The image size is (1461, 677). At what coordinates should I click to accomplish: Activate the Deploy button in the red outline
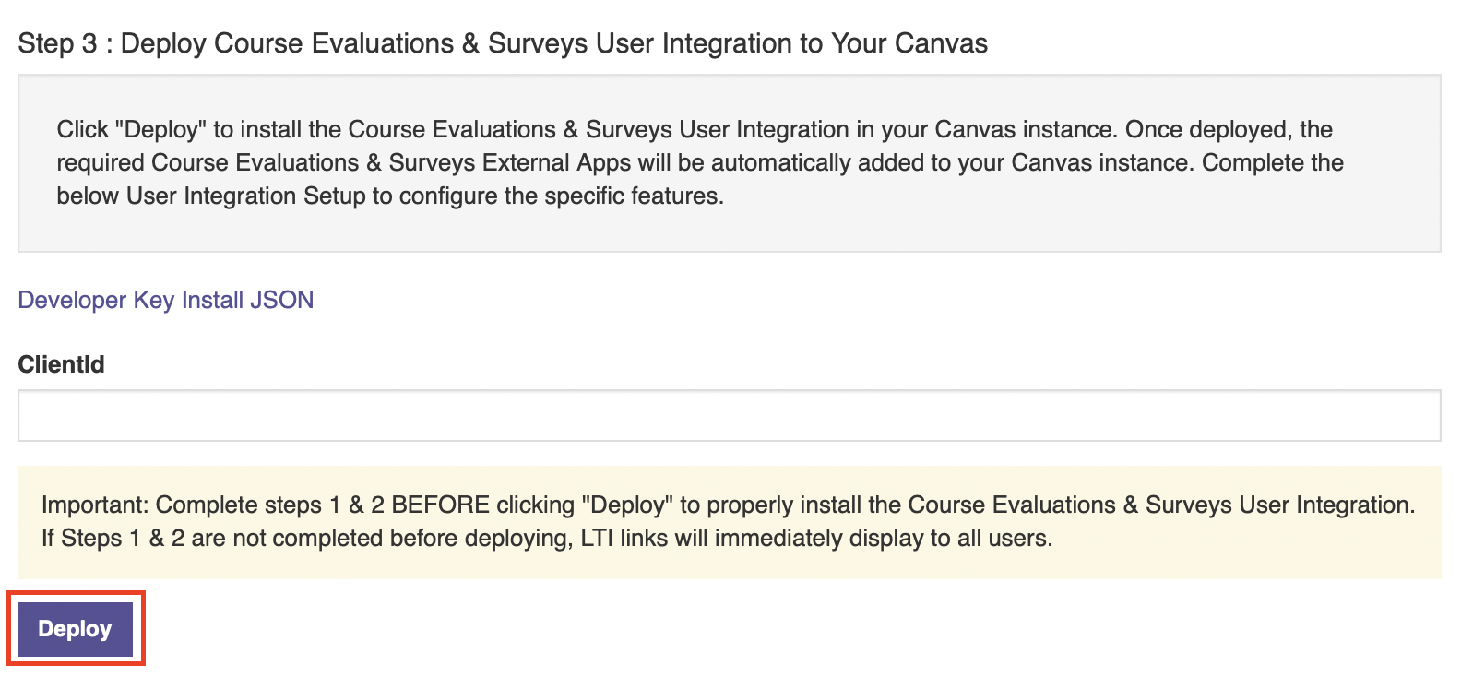click(74, 628)
